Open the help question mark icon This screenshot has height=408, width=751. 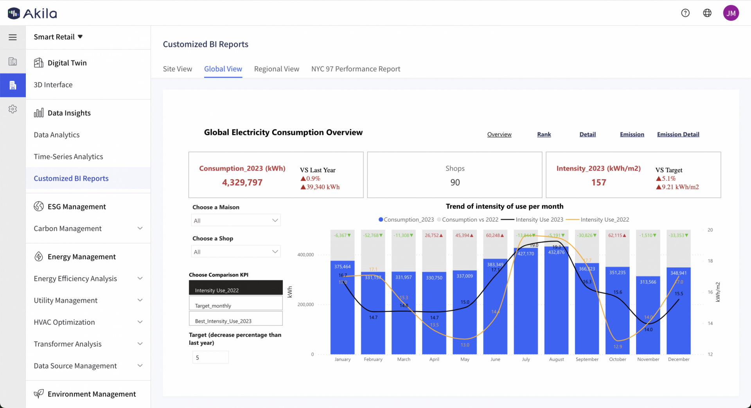pos(685,13)
